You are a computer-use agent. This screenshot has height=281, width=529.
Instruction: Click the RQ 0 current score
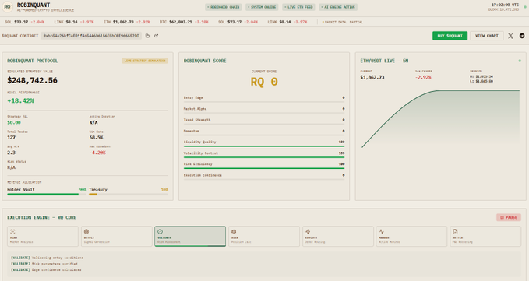tap(264, 82)
